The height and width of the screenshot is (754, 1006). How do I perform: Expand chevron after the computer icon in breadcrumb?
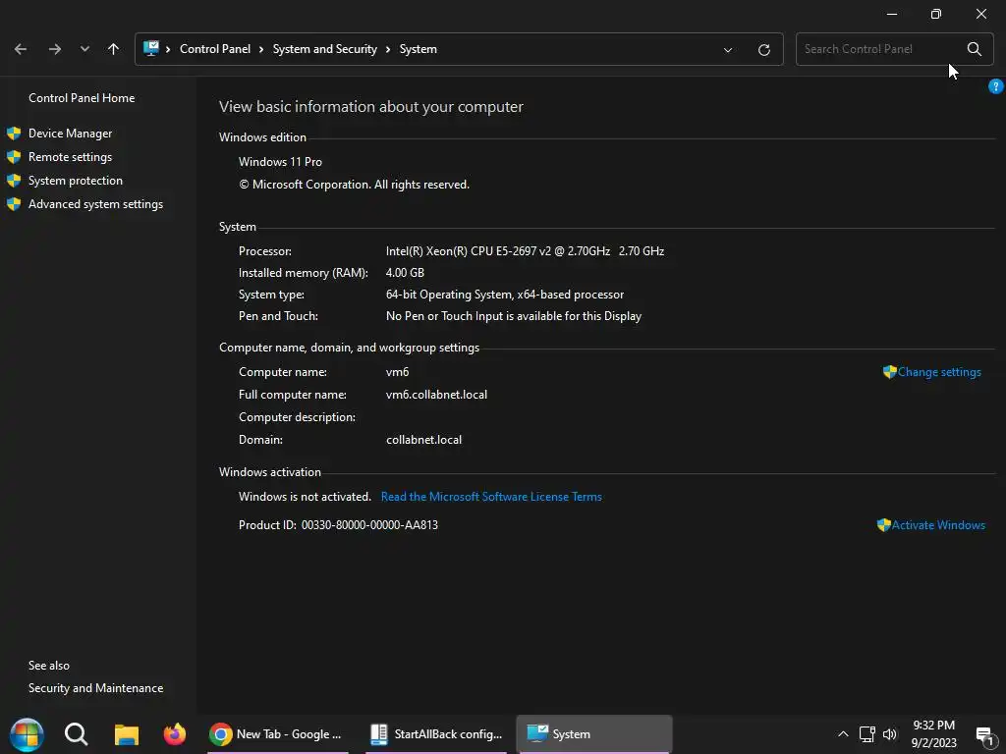pyautogui.click(x=168, y=49)
